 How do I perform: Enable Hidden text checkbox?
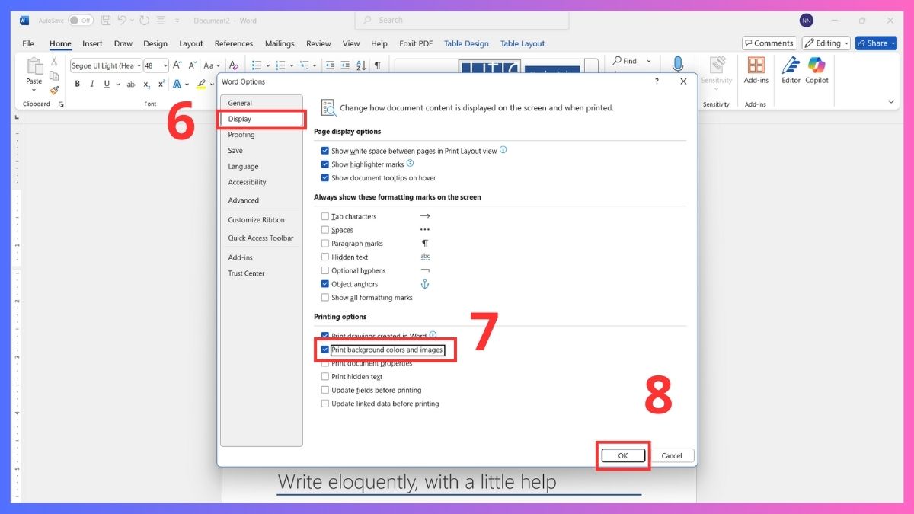[x=325, y=257]
